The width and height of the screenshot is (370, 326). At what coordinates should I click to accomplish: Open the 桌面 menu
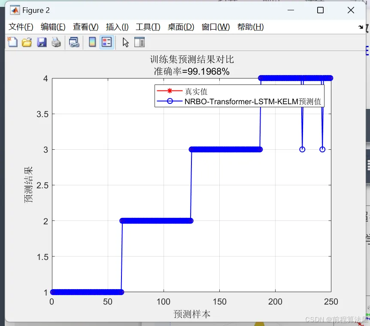tap(181, 27)
